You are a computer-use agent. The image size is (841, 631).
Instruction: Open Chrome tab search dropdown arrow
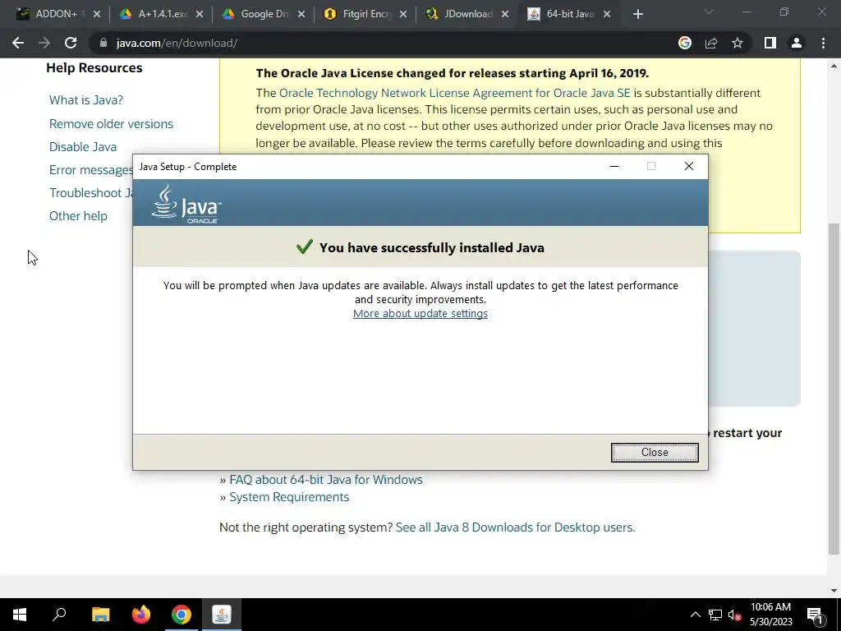709,12
